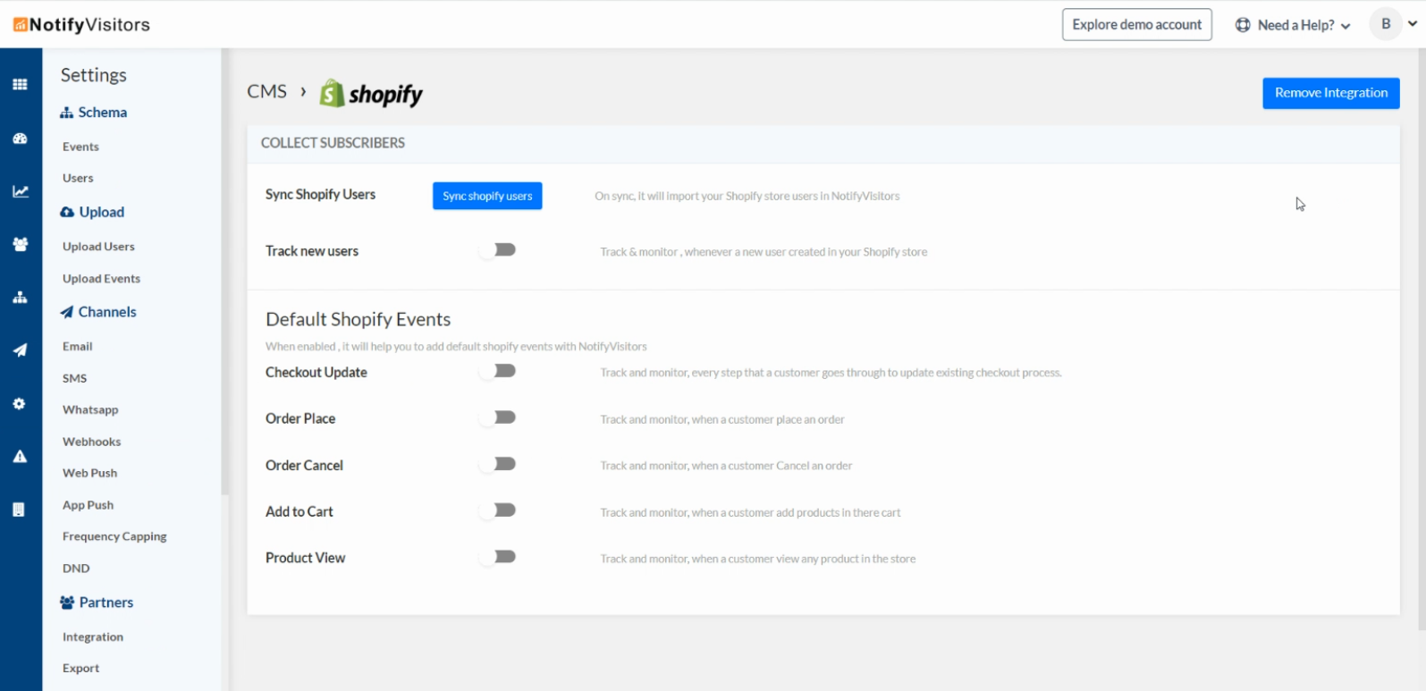The width and height of the screenshot is (1426, 691).
Task: Click the Channels paper plane icon
Action: (x=66, y=312)
